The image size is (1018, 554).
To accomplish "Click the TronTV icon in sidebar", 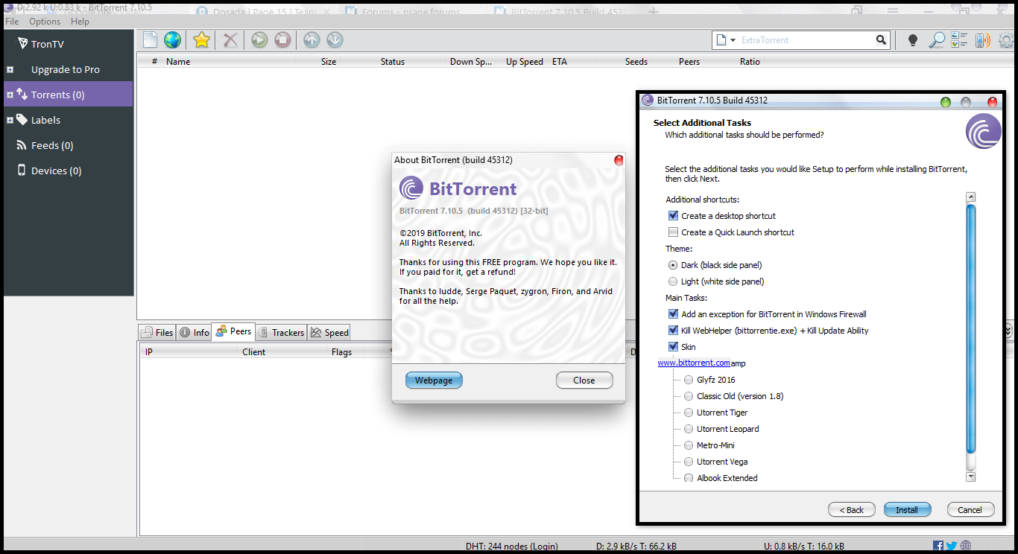I will pos(22,44).
